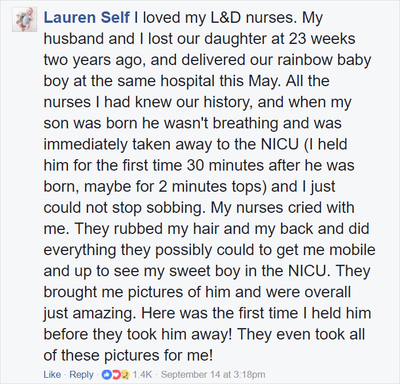Open the September 14 at 3:18pm timestamp
This screenshot has height=384, width=400.
coord(213,374)
